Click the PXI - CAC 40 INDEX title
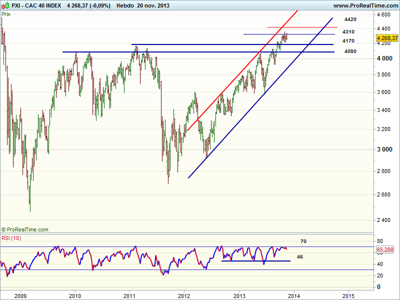This screenshot has width=400, height=300. point(35,5)
